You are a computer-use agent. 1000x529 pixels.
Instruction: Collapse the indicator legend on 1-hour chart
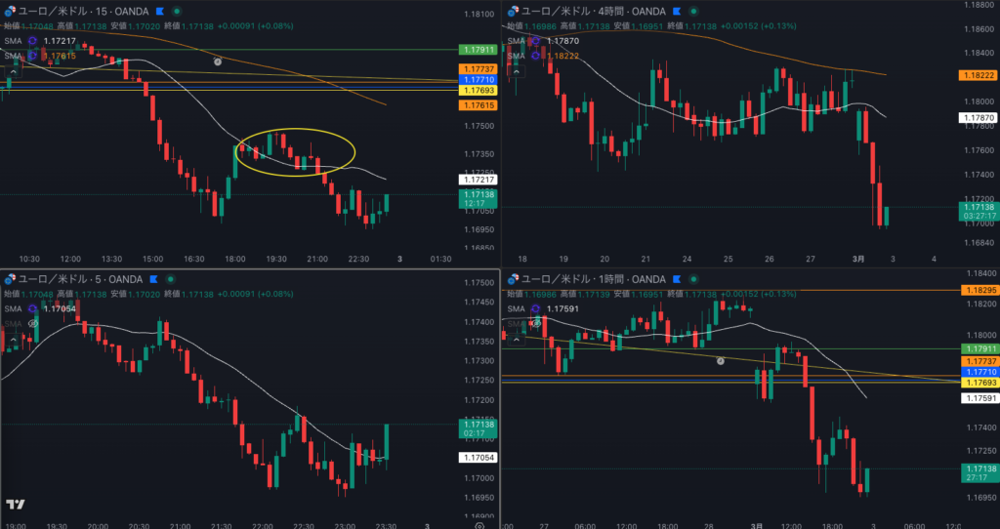(x=515, y=338)
